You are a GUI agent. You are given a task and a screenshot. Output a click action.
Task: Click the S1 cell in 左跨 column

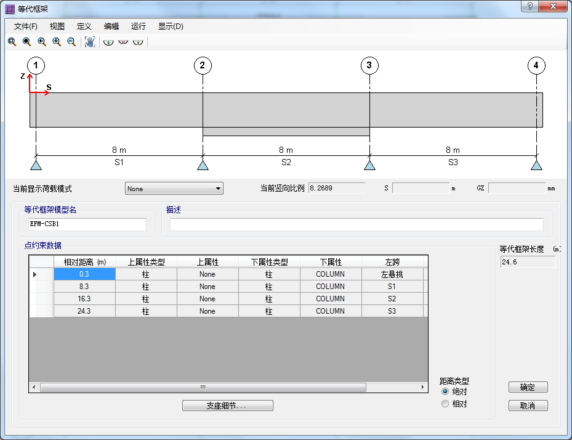(392, 287)
